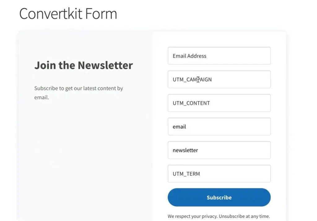Click the Convertkit Form page heading

68,13
